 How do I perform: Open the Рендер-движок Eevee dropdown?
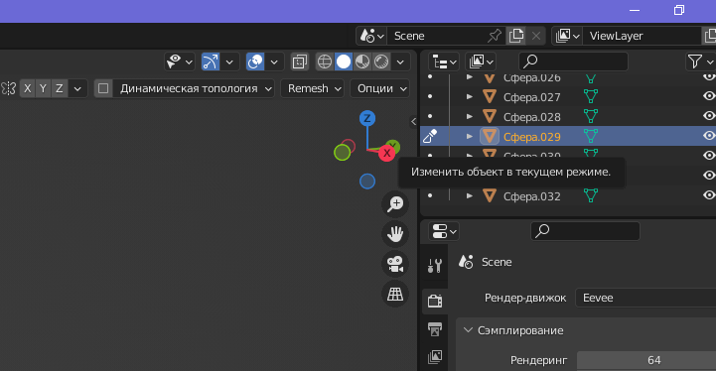[x=645, y=298]
